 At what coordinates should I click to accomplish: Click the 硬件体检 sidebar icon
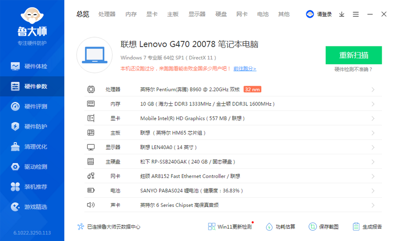pyautogui.click(x=16, y=66)
